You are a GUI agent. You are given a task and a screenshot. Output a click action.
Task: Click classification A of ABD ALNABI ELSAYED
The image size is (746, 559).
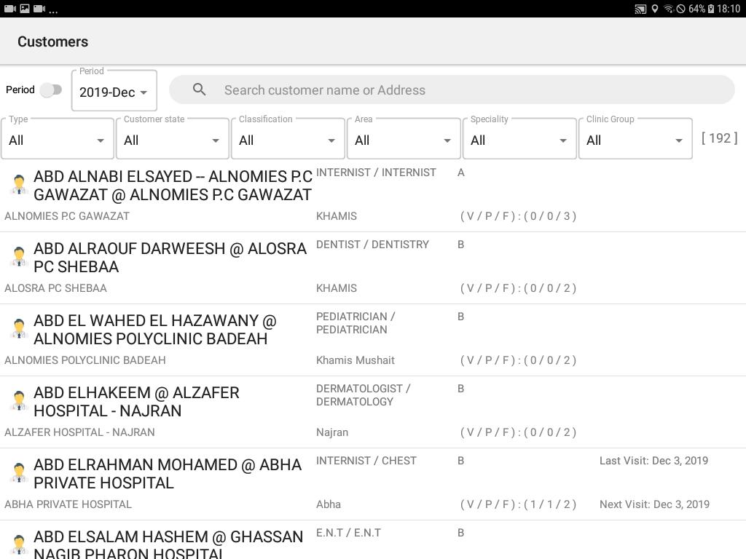coord(460,173)
